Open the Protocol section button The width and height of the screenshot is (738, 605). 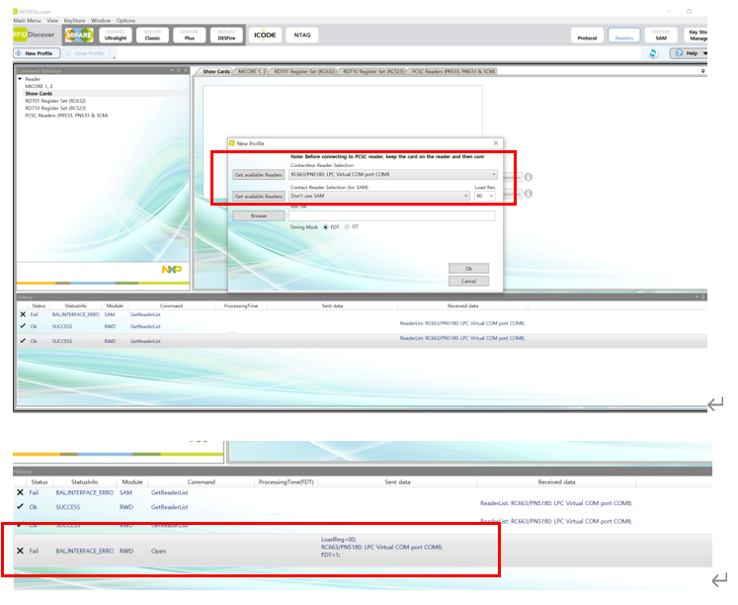coord(587,36)
